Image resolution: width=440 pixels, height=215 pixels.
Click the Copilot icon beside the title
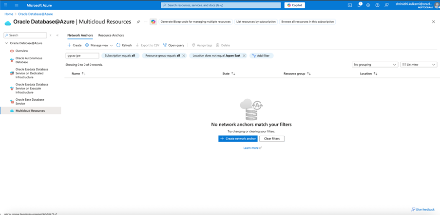pyautogui.click(x=153, y=21)
